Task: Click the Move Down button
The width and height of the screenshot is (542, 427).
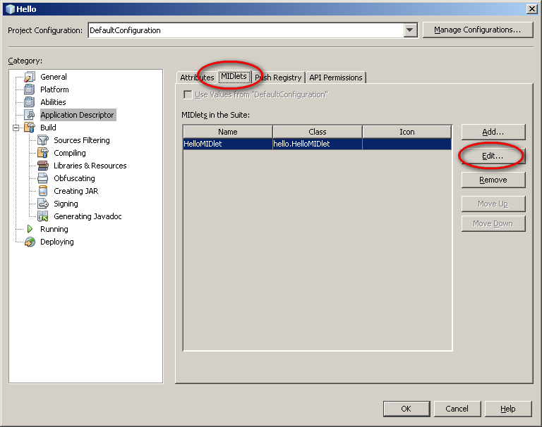Action: (493, 223)
